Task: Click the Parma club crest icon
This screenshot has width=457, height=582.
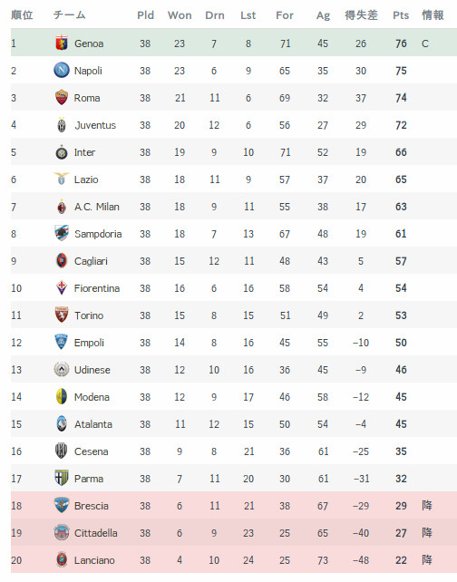Action: [62, 478]
